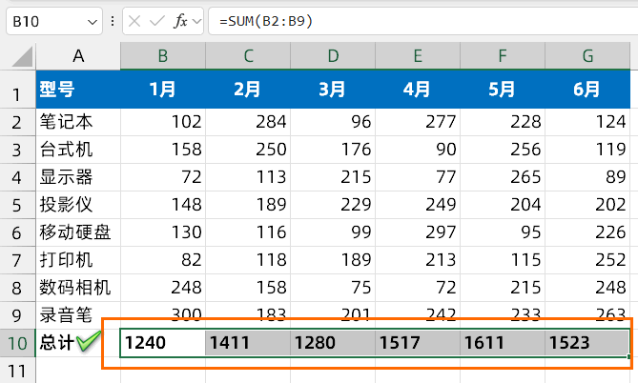Screen dimensions: 638x383
Task: Select row 4 header
Action: click(x=17, y=177)
